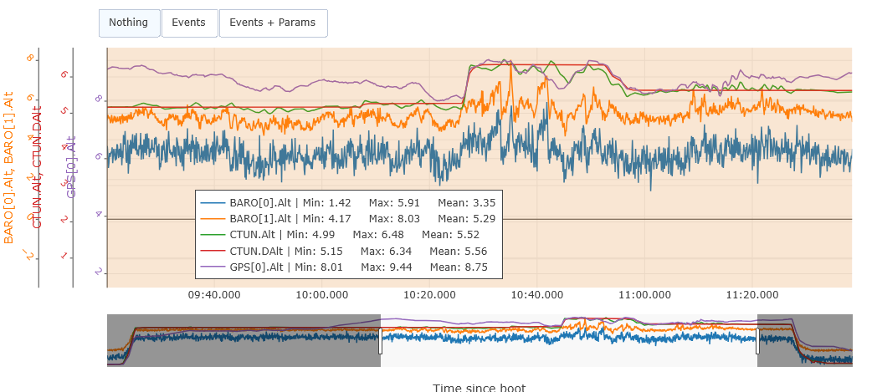
Task: Click the left range slider handle
Action: point(381,340)
